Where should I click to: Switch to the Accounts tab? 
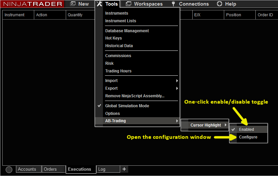[27, 169]
